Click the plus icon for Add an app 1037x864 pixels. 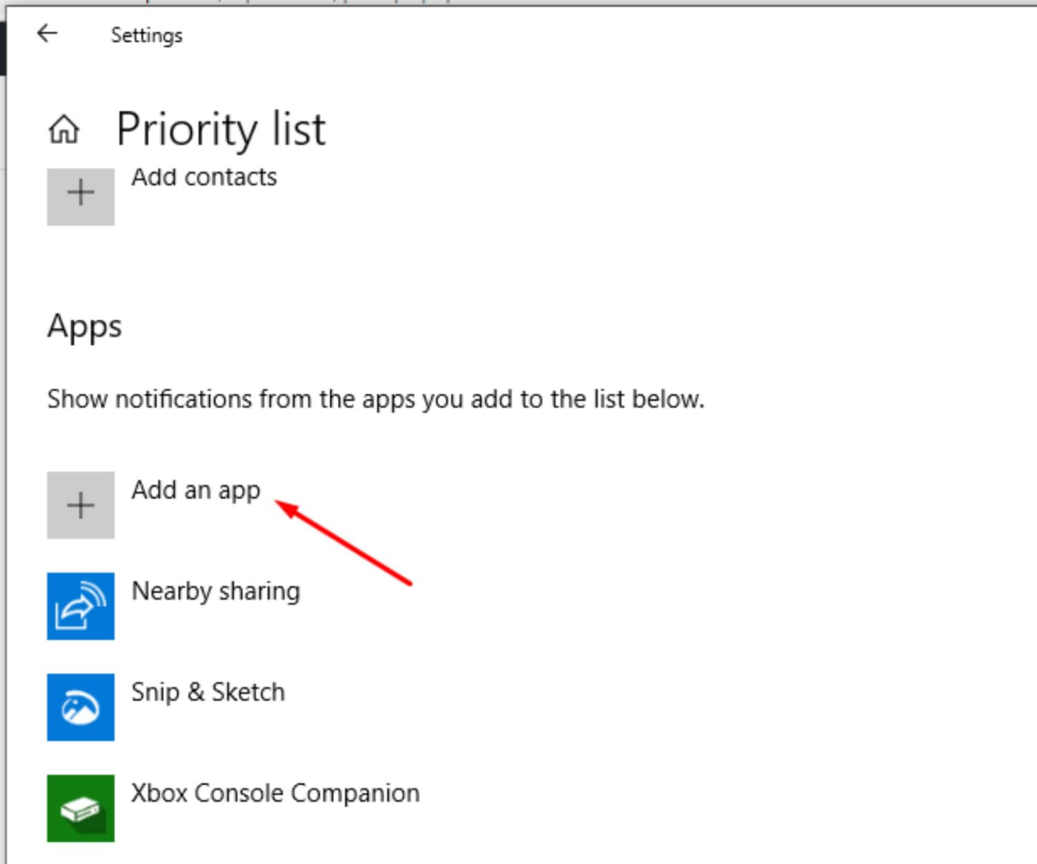[x=81, y=505]
